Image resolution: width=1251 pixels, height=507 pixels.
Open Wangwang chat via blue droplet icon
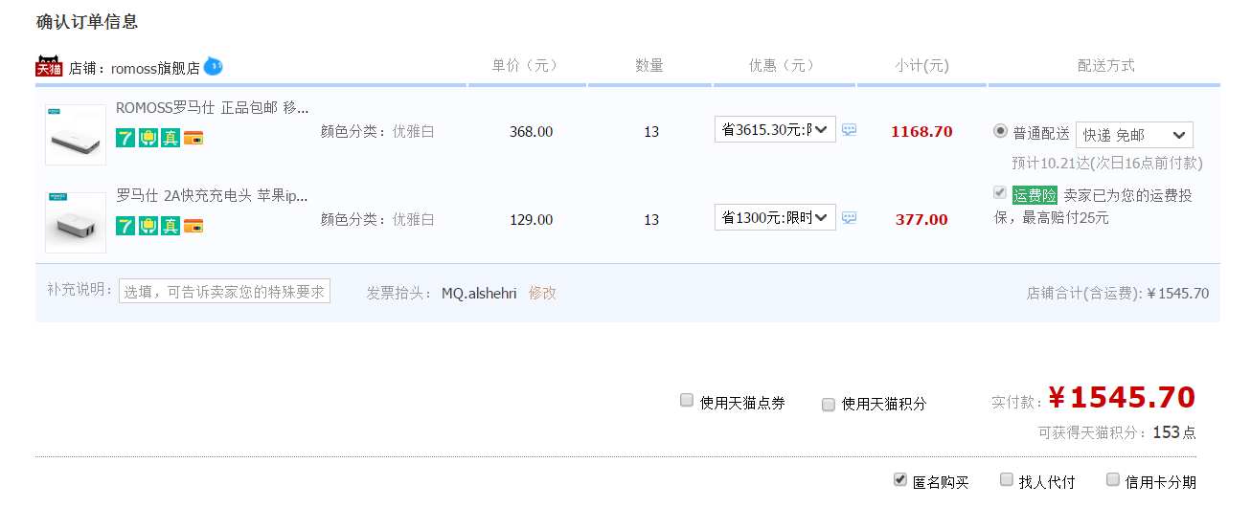pyautogui.click(x=213, y=66)
